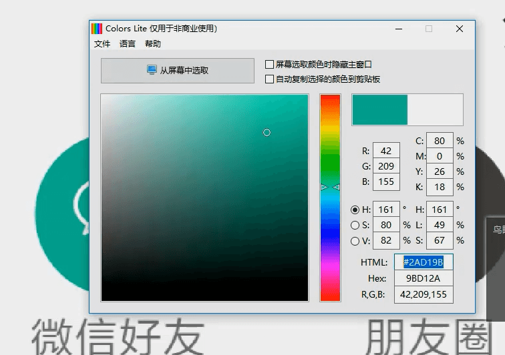Click the G value field showing 209

(386, 166)
